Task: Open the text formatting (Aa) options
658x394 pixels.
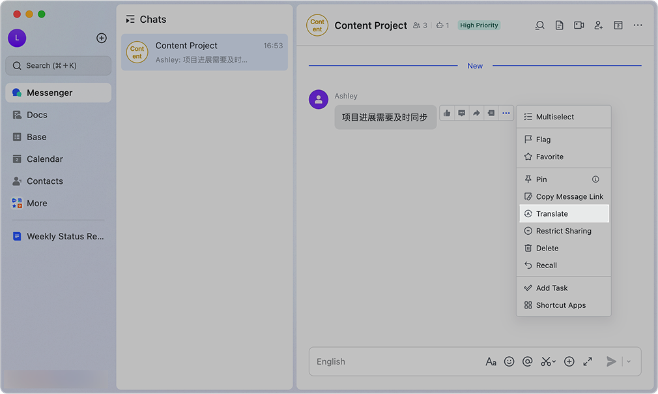Action: tap(491, 361)
